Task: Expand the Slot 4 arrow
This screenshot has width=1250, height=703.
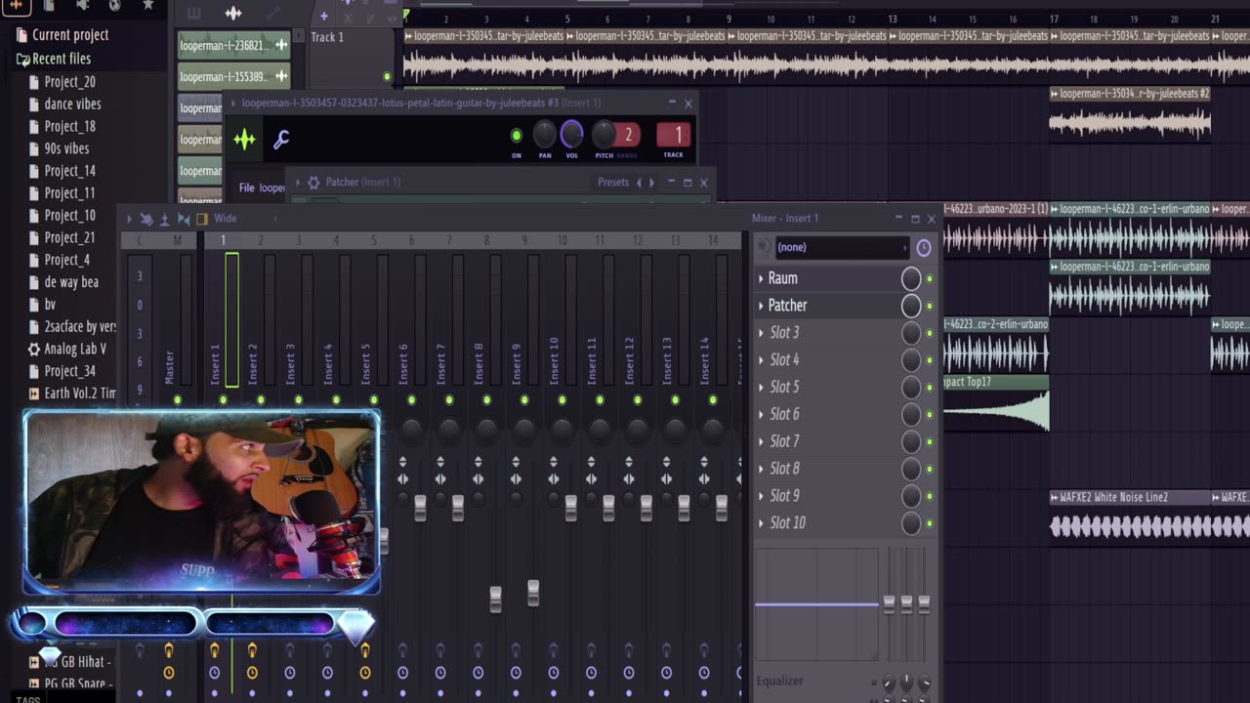Action: coord(761,360)
